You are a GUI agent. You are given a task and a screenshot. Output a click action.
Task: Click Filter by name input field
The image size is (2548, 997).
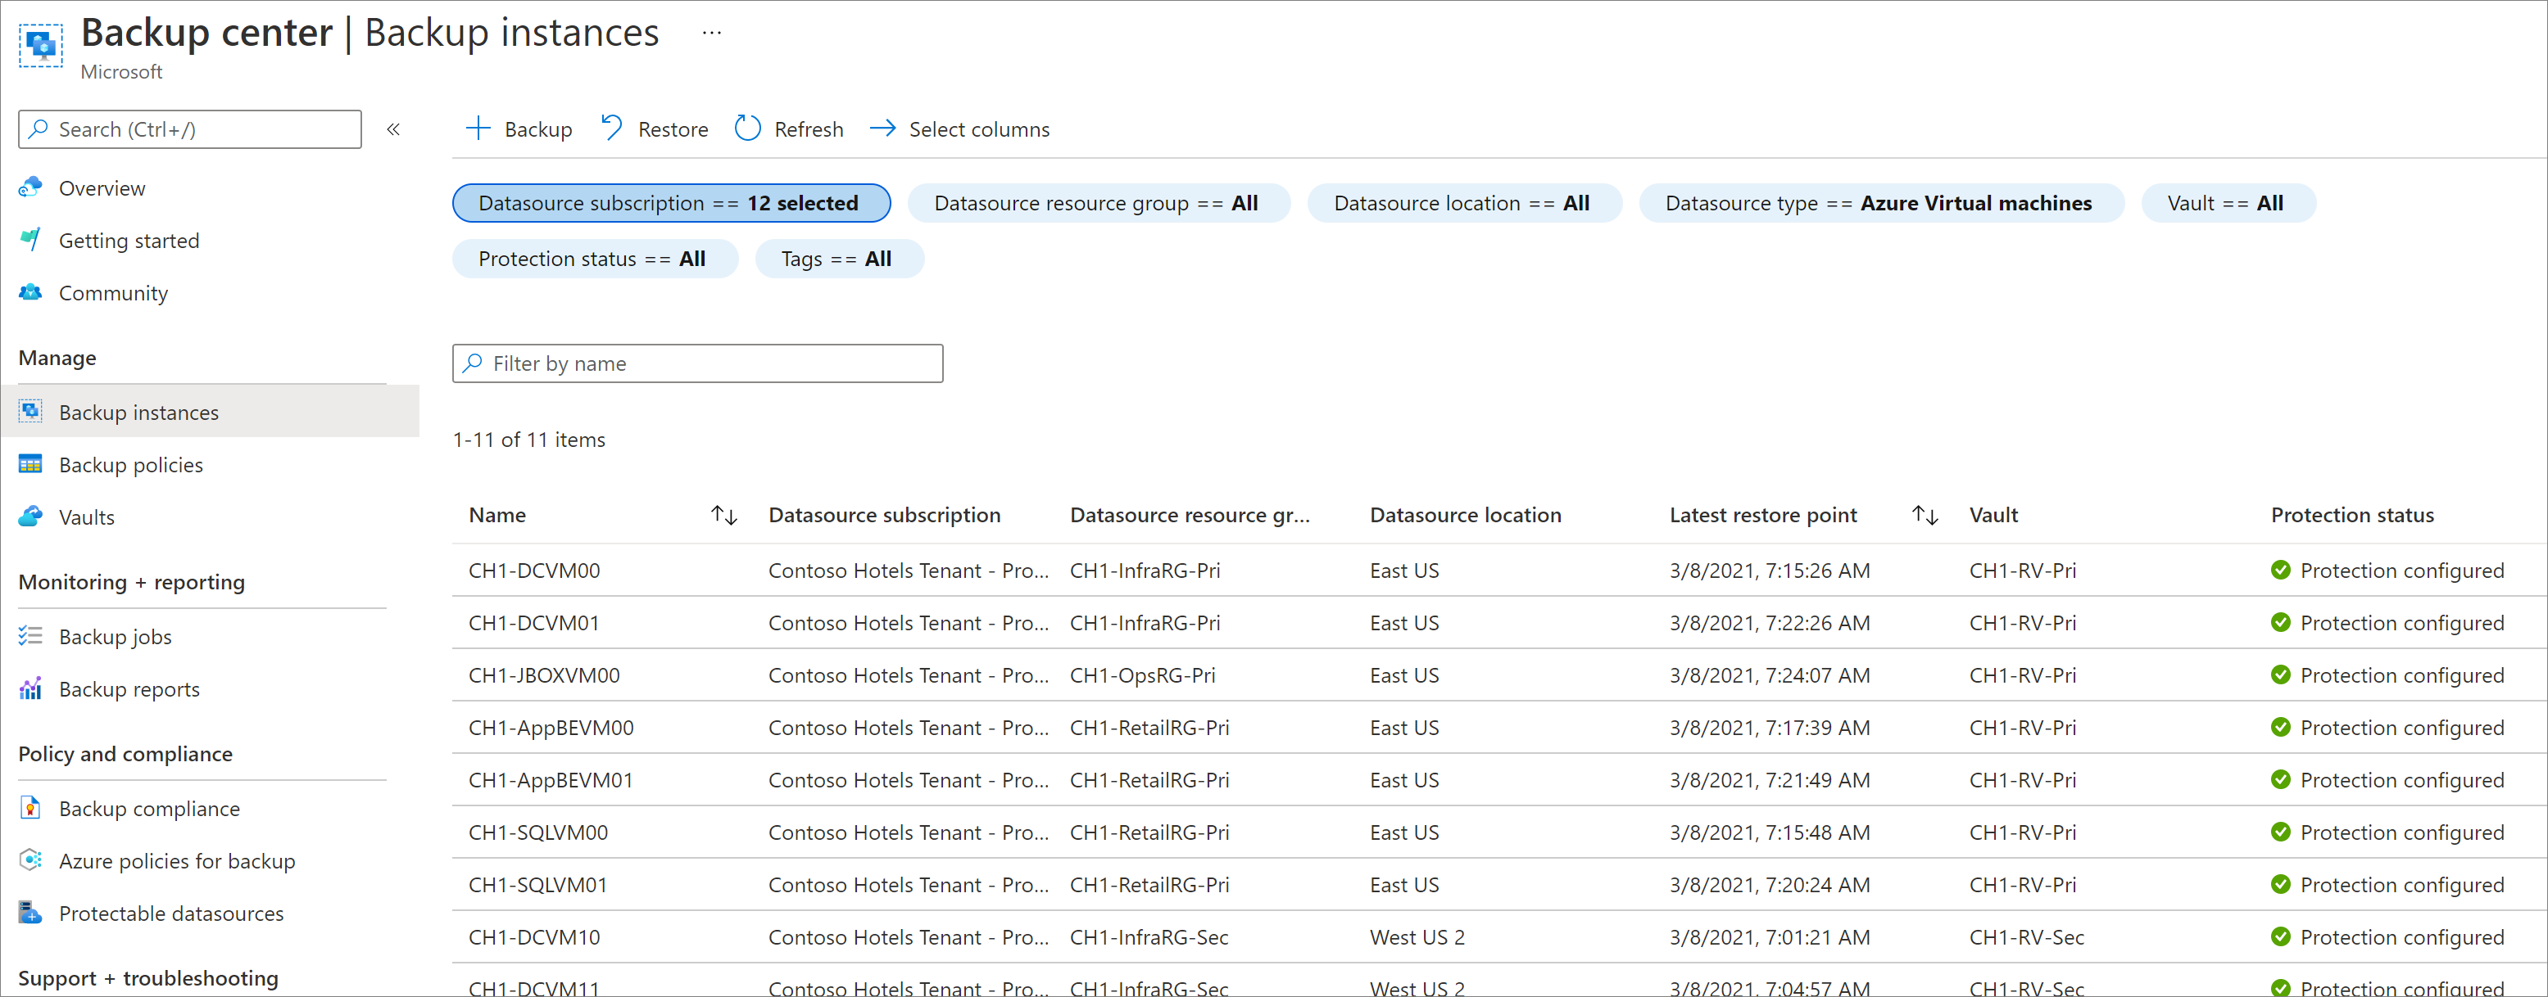pyautogui.click(x=697, y=362)
